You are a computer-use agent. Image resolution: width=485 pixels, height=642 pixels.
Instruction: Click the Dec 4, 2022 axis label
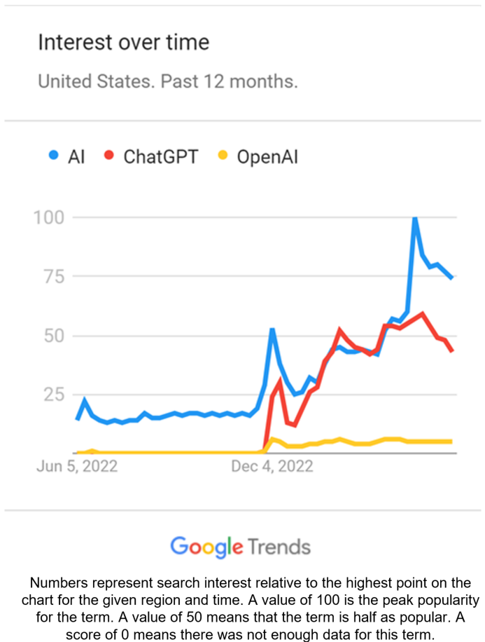point(273,466)
